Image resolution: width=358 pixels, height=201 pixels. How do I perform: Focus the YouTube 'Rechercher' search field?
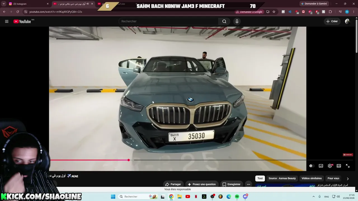coord(169,21)
